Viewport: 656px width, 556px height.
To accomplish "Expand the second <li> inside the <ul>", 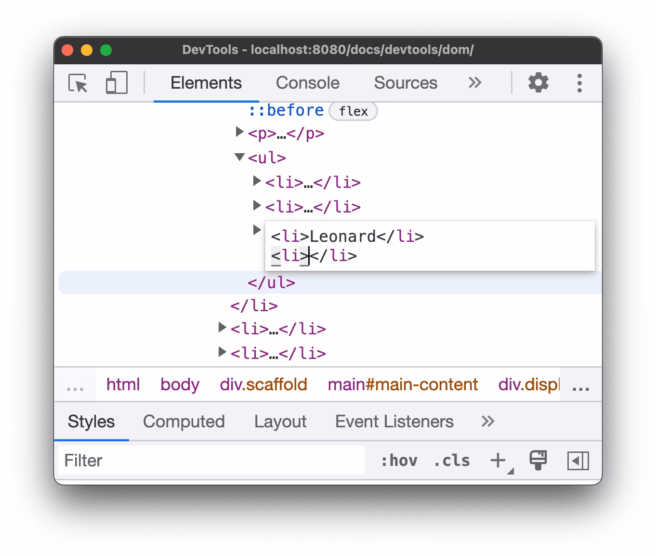I will click(x=257, y=205).
